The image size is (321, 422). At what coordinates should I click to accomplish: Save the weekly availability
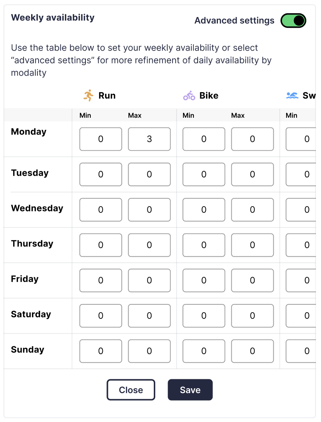[x=190, y=390]
